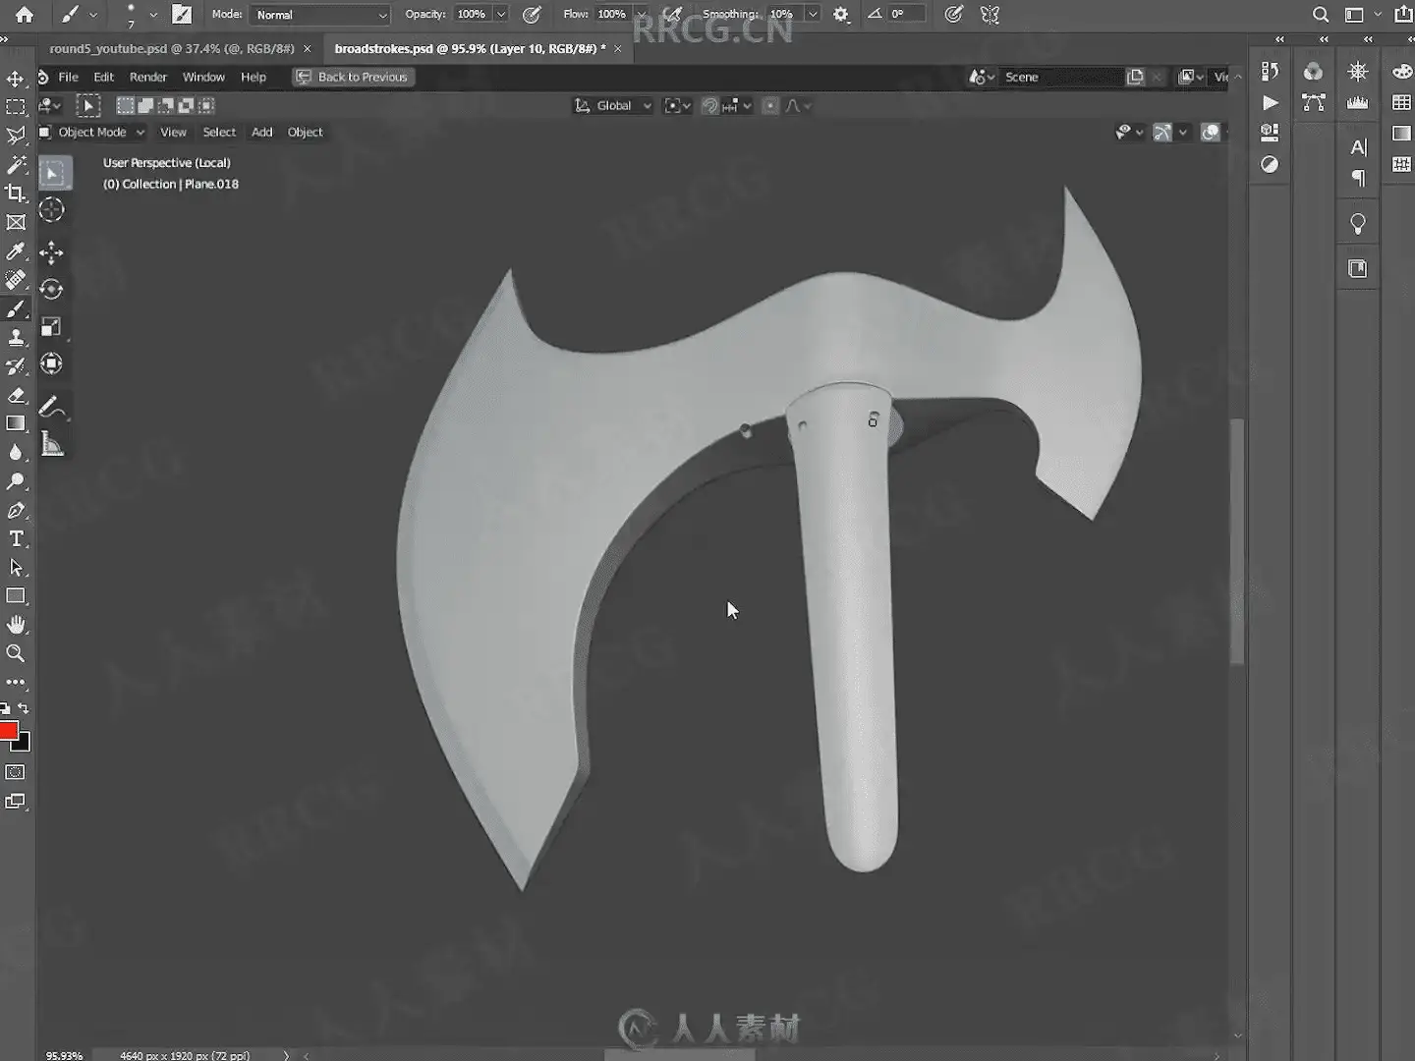
Task: Open the Swatches panel icon
Action: pyautogui.click(x=1402, y=102)
